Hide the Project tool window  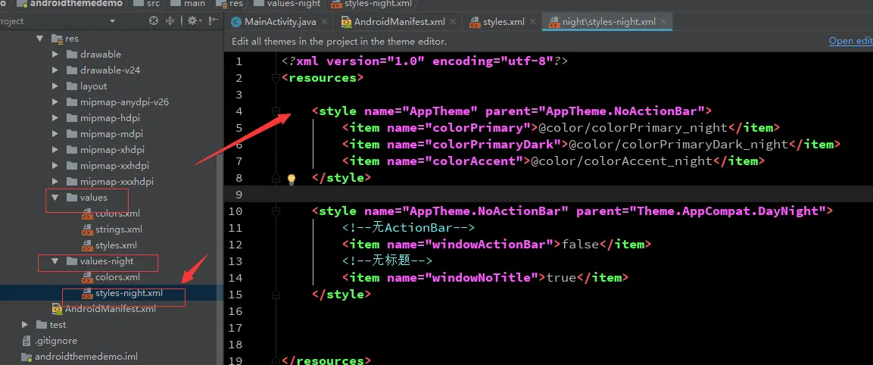coord(214,21)
